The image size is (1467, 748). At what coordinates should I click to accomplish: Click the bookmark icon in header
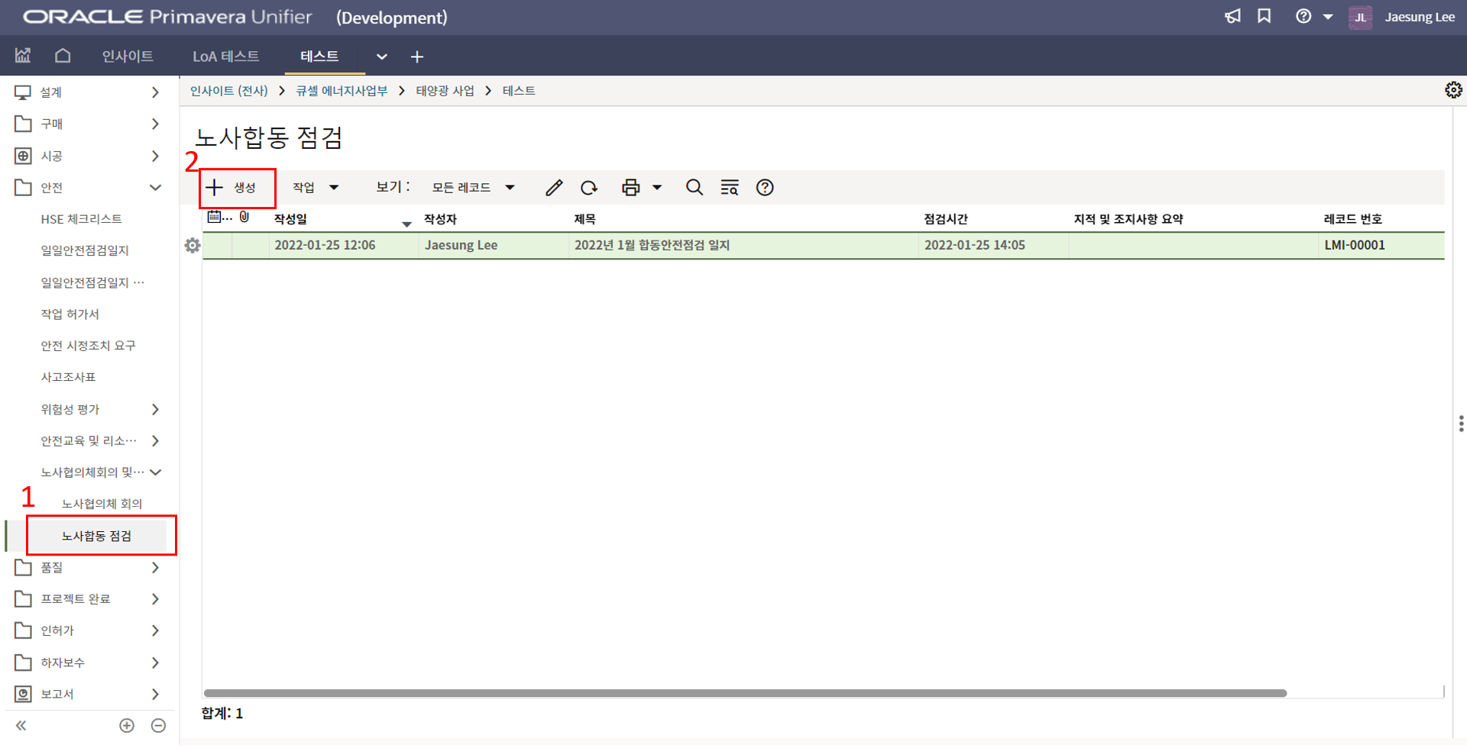[x=1265, y=17]
